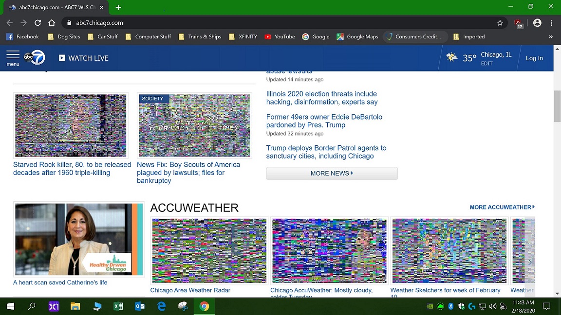
Task: Open Windows Start menu
Action: 10,306
